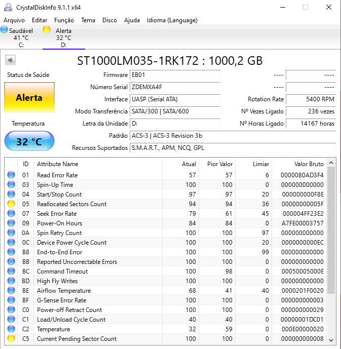Viewport: 341px width, 349px height.
Task: Click the Letra da Unidade field
Action: (x=175, y=123)
